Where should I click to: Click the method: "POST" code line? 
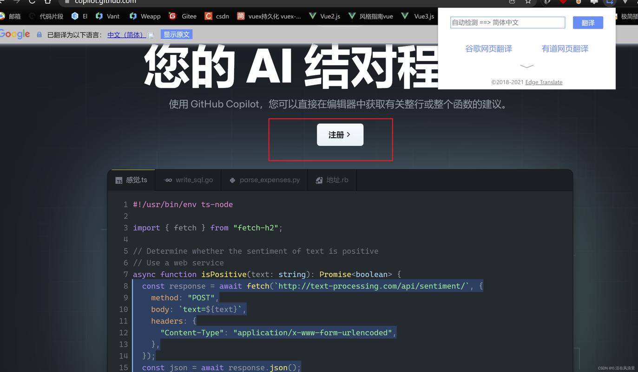point(184,298)
